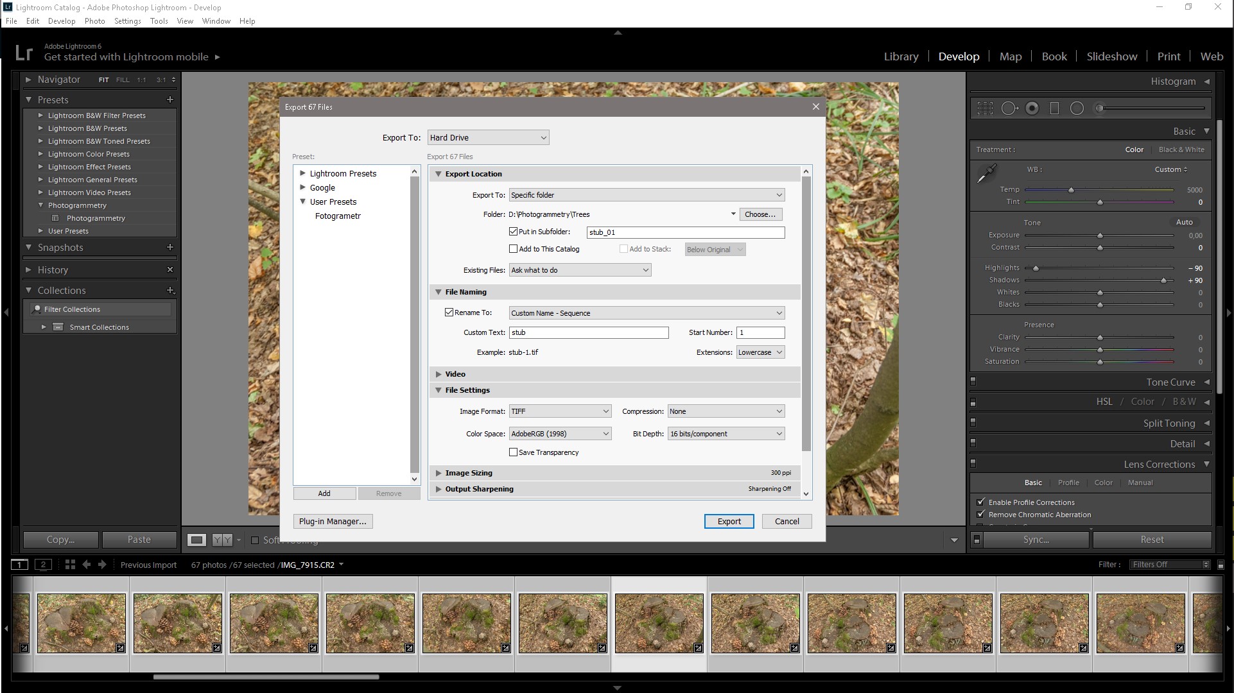
Task: Adjust the Exposure slider handle
Action: (1100, 235)
